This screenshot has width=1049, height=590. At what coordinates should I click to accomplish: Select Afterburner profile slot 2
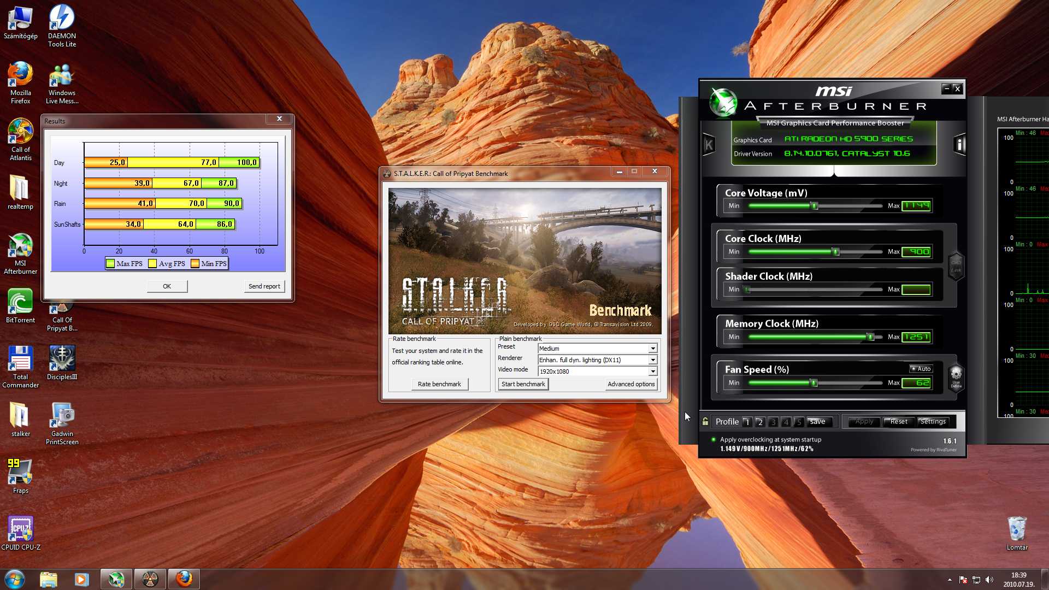pos(760,422)
